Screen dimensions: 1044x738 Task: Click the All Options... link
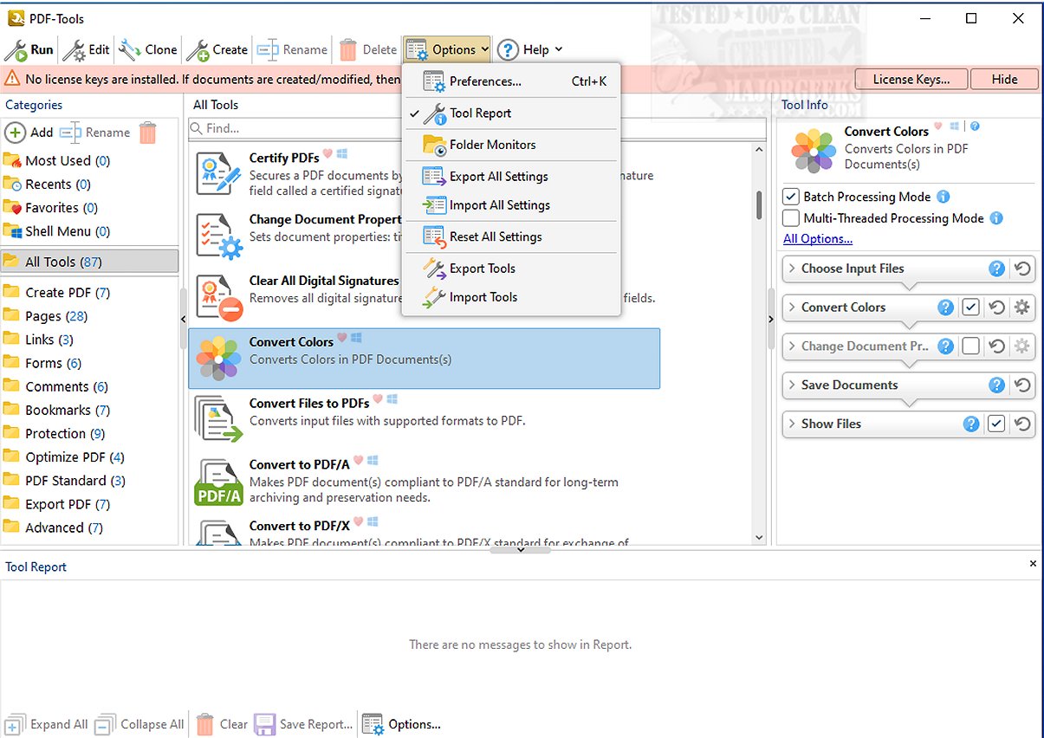[818, 239]
